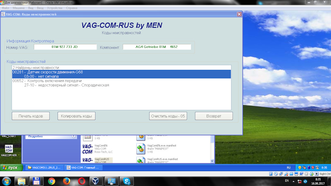This screenshot has width=331, height=186.
Task: Click the Печать кодов button
Action: 31,116
